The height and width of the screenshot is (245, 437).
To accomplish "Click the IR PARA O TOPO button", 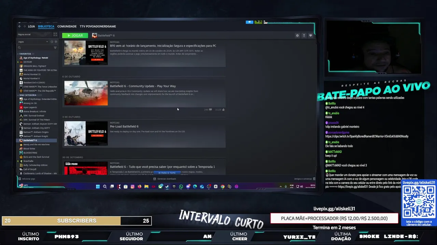I will (x=167, y=173).
